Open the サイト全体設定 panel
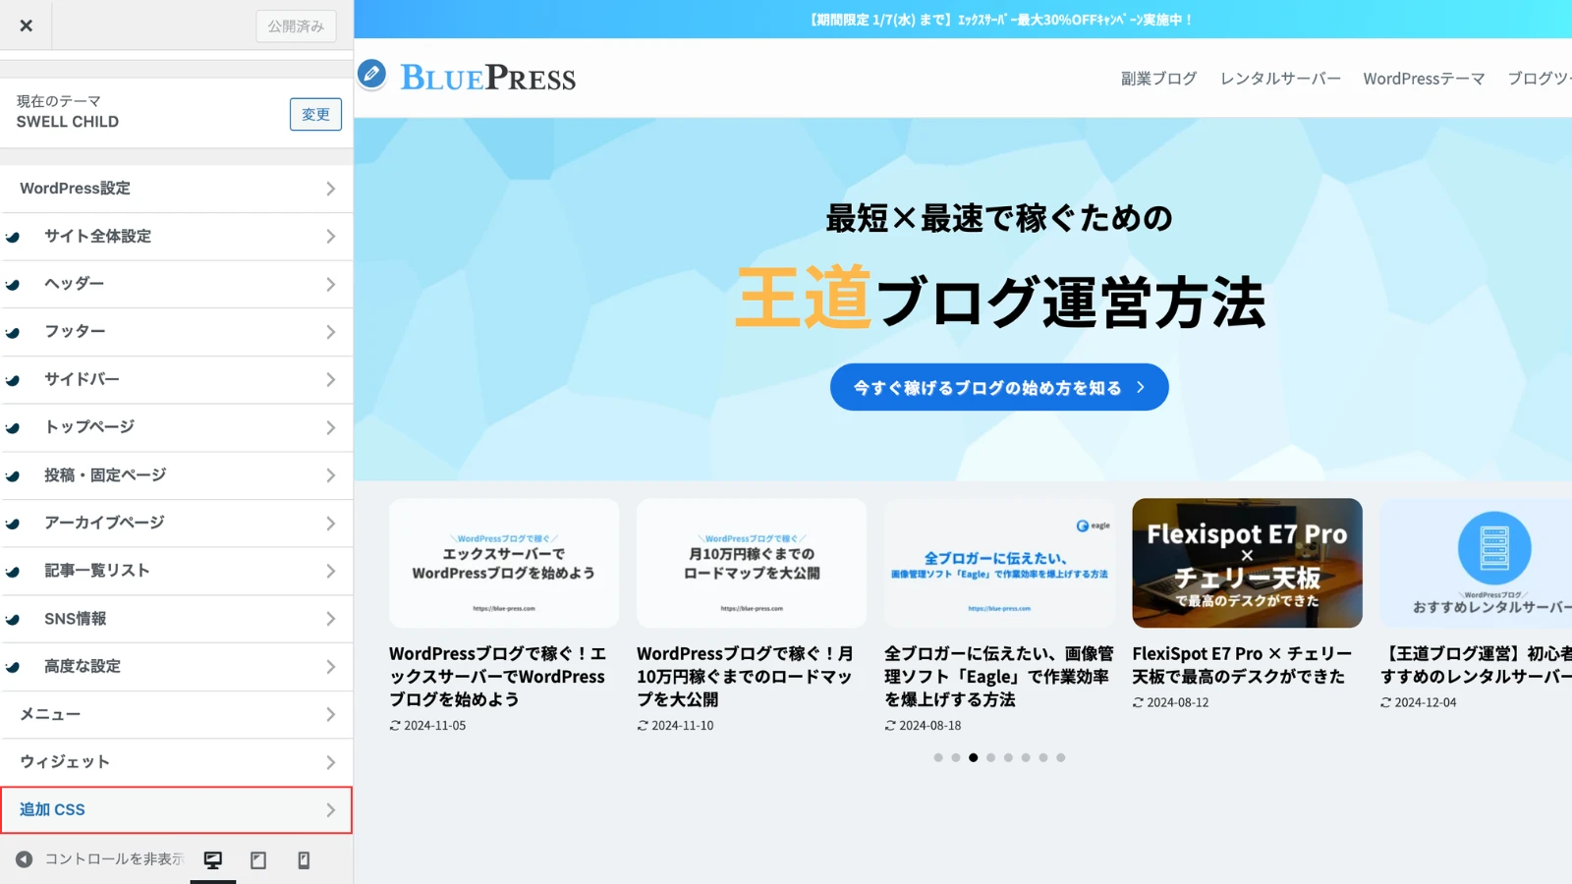The height and width of the screenshot is (884, 1572). click(177, 237)
